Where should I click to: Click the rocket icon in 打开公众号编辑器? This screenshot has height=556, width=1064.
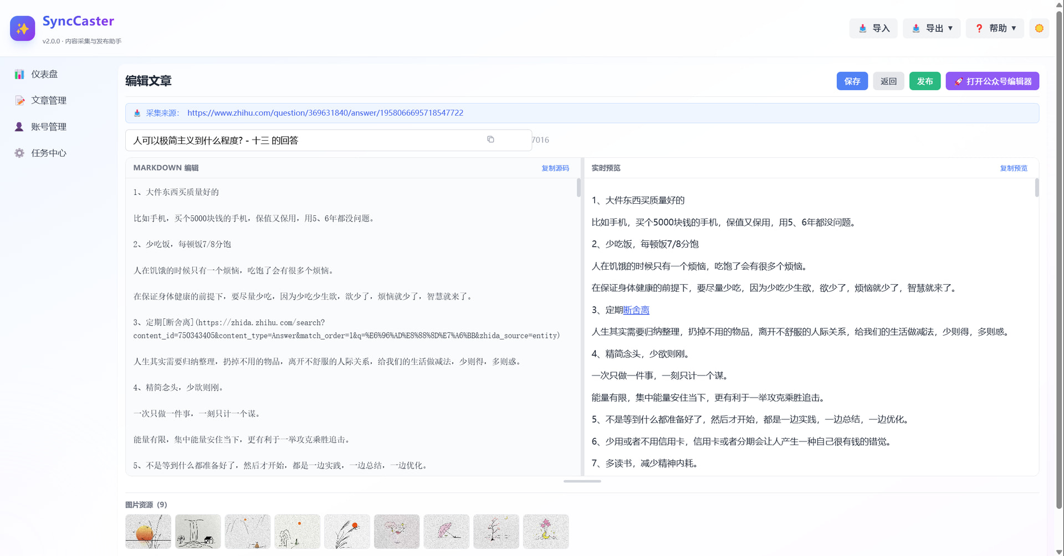958,81
